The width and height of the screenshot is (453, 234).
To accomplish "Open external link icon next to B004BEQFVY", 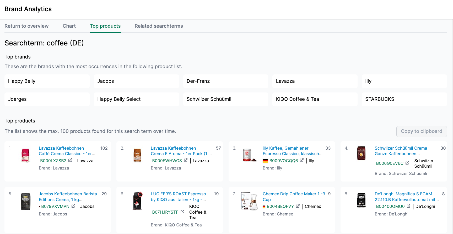I will click(298, 206).
